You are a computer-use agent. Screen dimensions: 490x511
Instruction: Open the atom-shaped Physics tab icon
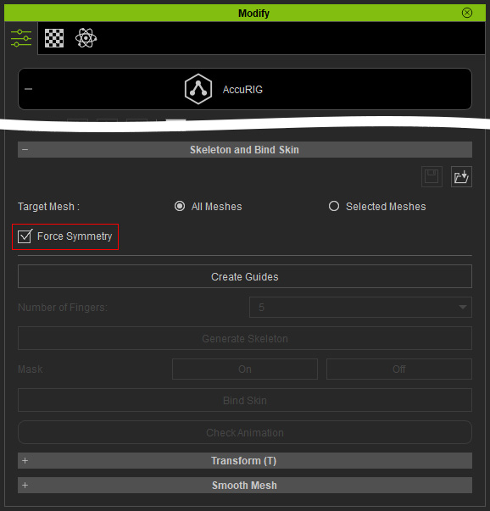[x=86, y=38]
